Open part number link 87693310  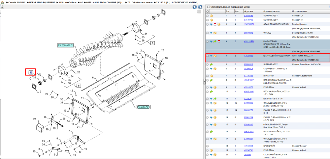pyautogui.click(x=248, y=64)
